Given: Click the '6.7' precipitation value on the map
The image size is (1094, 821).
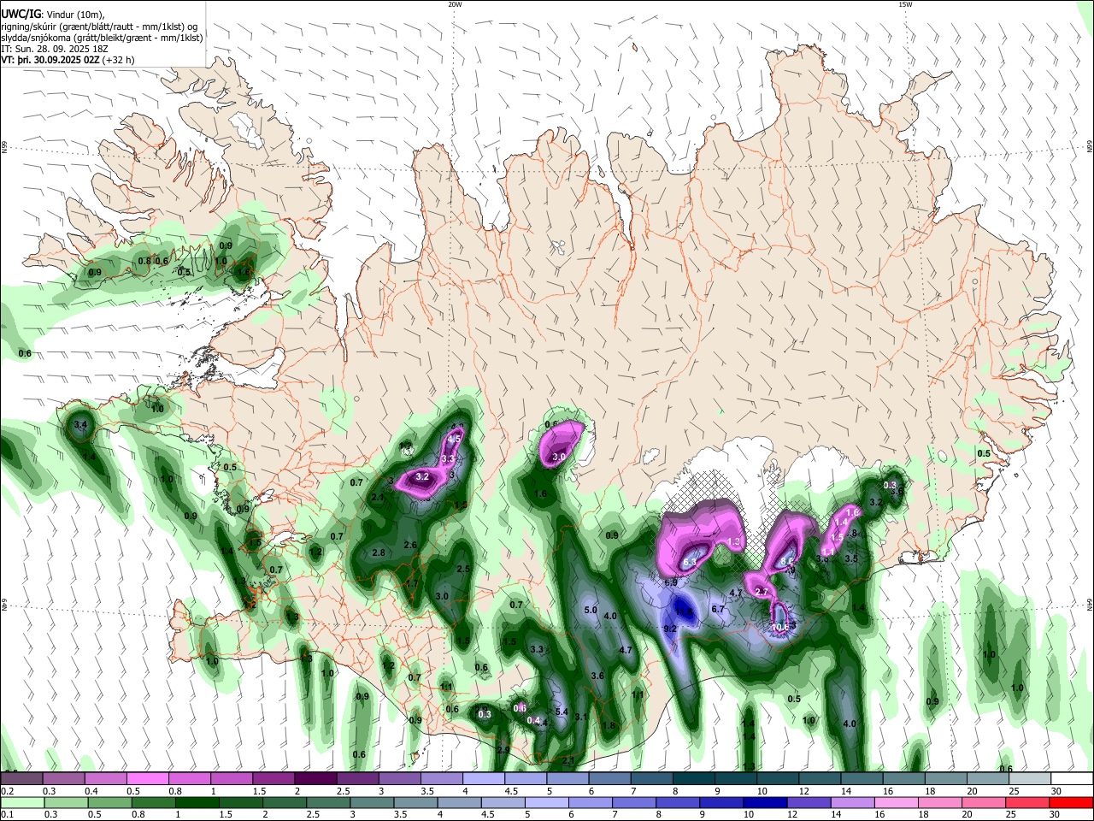Looking at the screenshot, I should (x=718, y=609).
